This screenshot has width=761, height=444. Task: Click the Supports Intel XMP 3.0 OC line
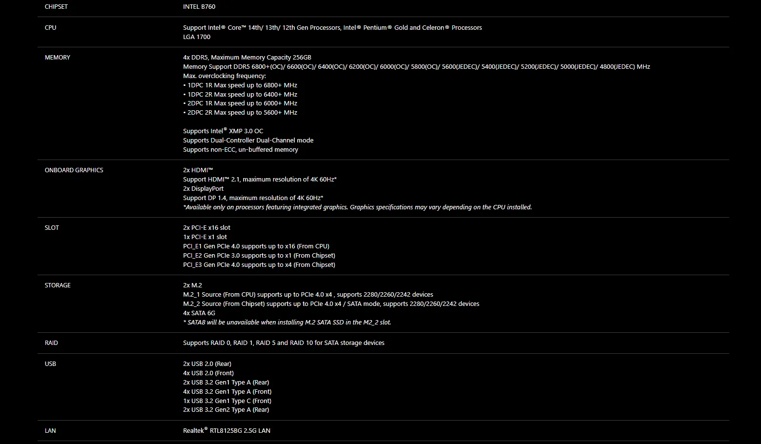[x=223, y=131]
